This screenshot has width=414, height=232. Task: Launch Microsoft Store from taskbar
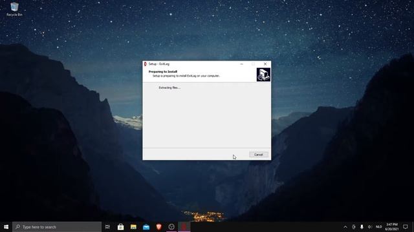121,227
